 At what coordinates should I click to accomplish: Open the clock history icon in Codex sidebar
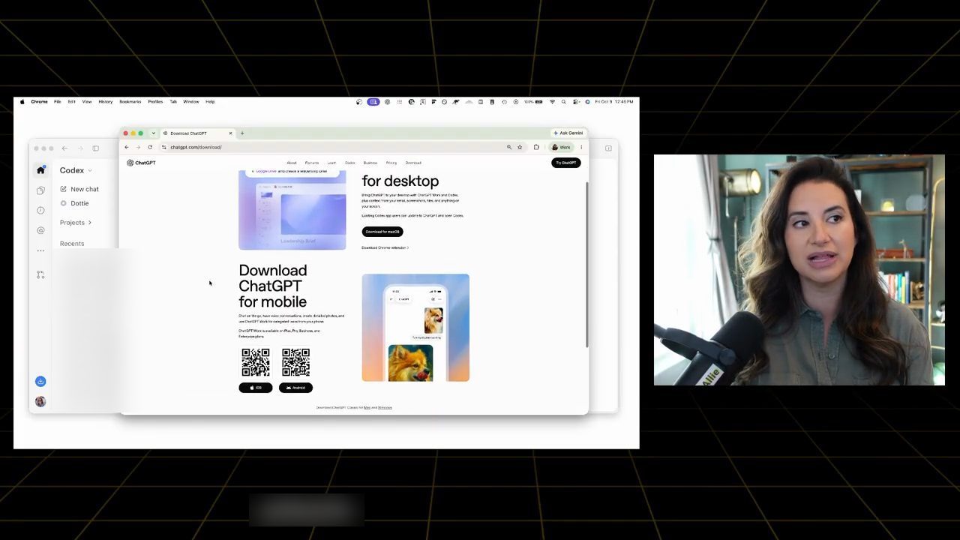40,211
